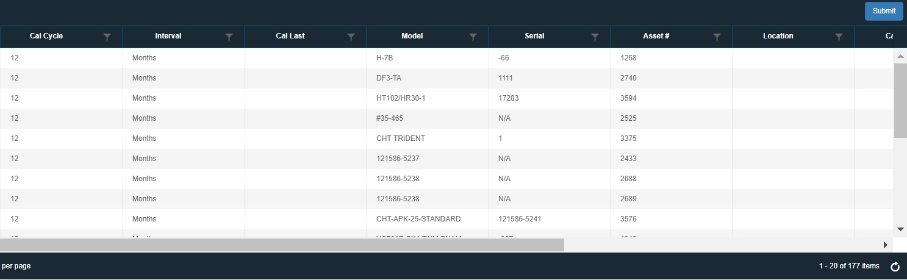907x280 pixels.
Task: Refresh the grid with the reload icon
Action: point(895,267)
